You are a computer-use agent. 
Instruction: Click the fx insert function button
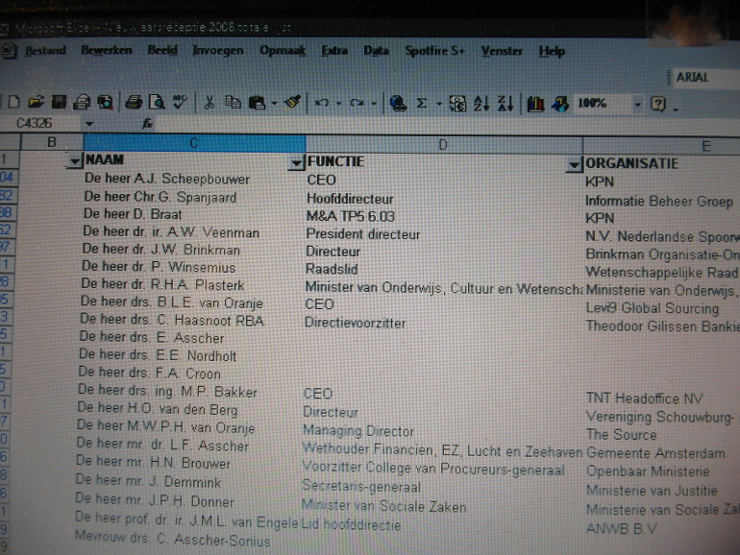click(147, 124)
